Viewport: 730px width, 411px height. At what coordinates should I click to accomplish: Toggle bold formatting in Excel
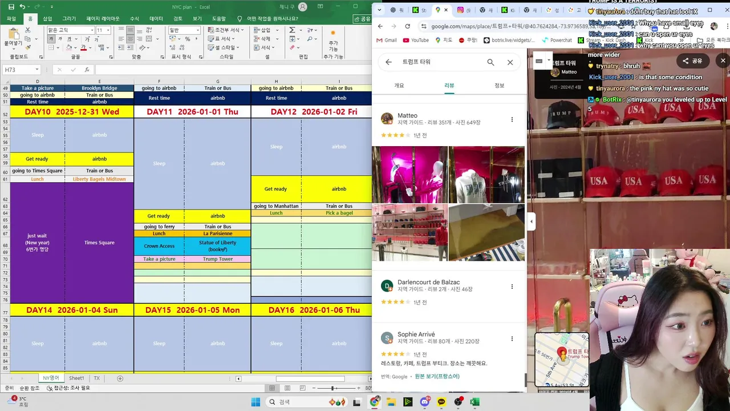click(51, 39)
